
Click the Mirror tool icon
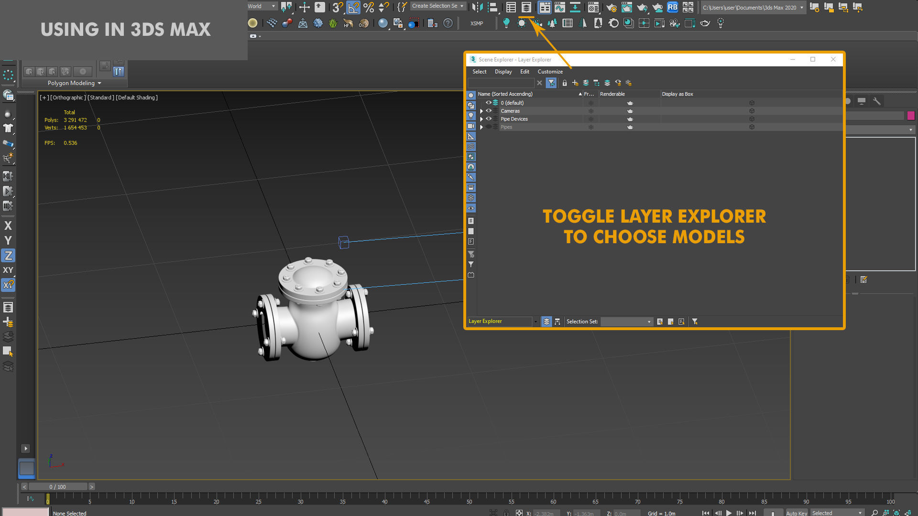click(x=477, y=7)
